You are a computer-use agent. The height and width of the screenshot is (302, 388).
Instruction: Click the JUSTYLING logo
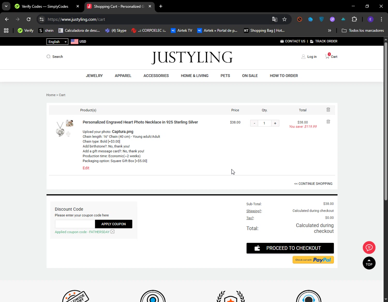[x=192, y=57]
